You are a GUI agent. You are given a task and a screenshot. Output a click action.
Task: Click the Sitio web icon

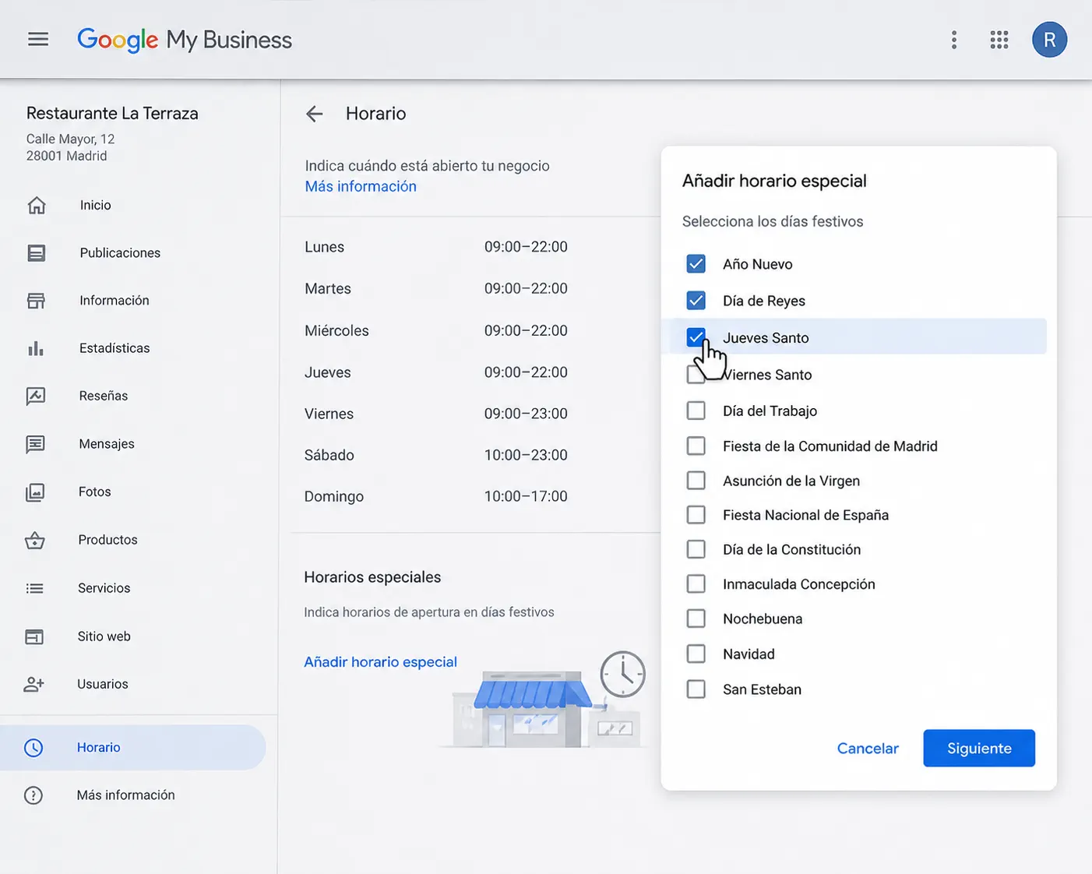click(34, 636)
